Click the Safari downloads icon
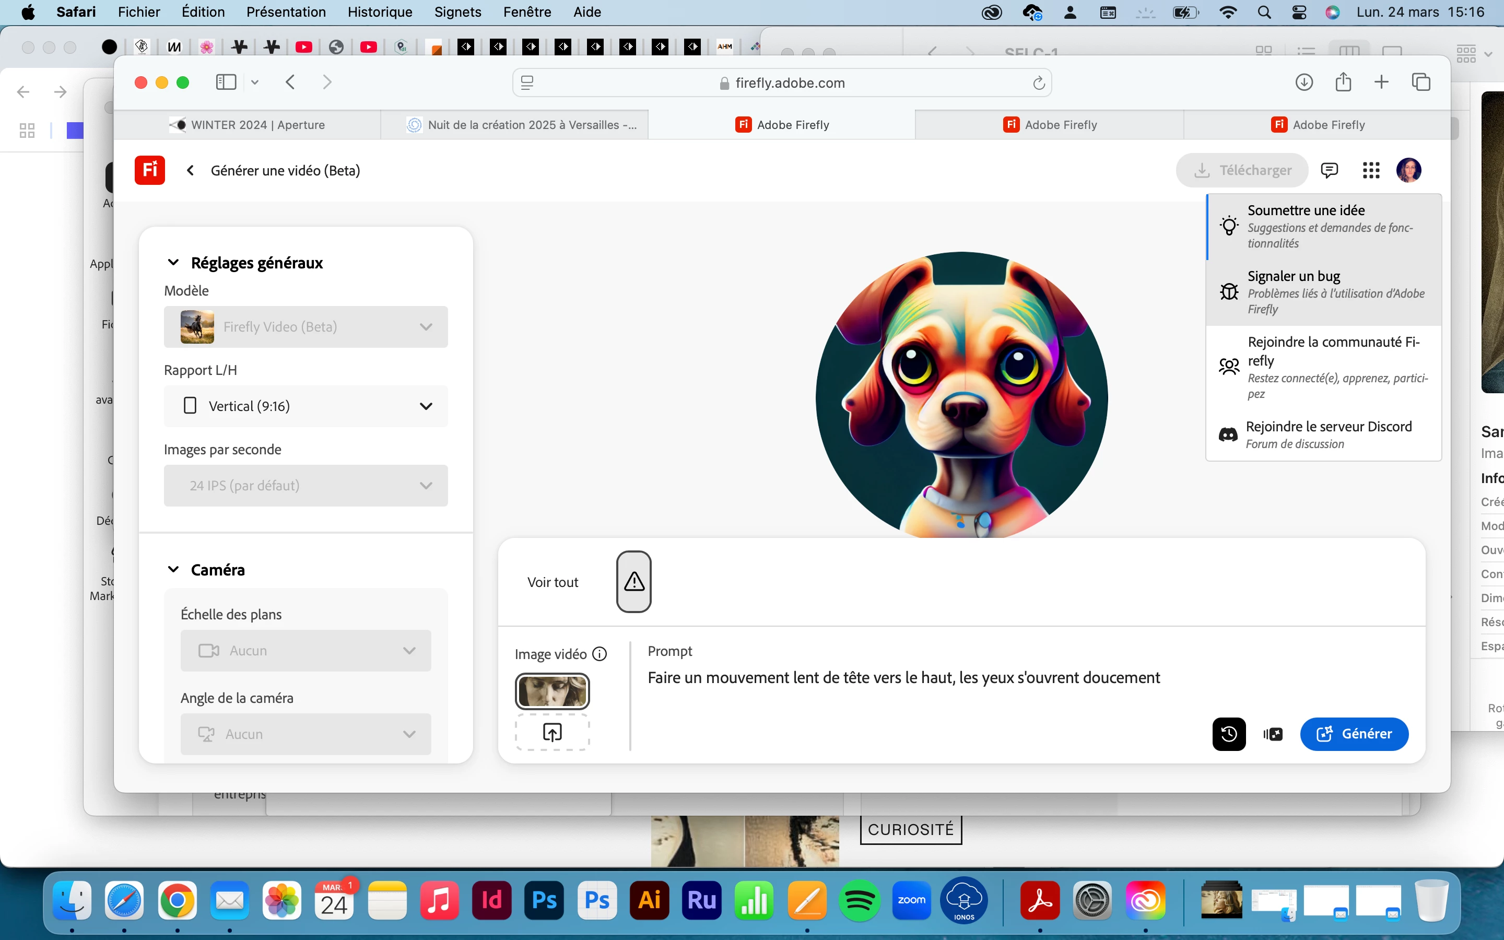 tap(1303, 82)
